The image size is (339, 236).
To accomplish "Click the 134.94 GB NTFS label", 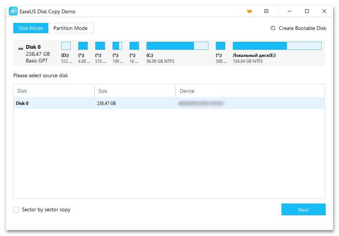I will [248, 61].
